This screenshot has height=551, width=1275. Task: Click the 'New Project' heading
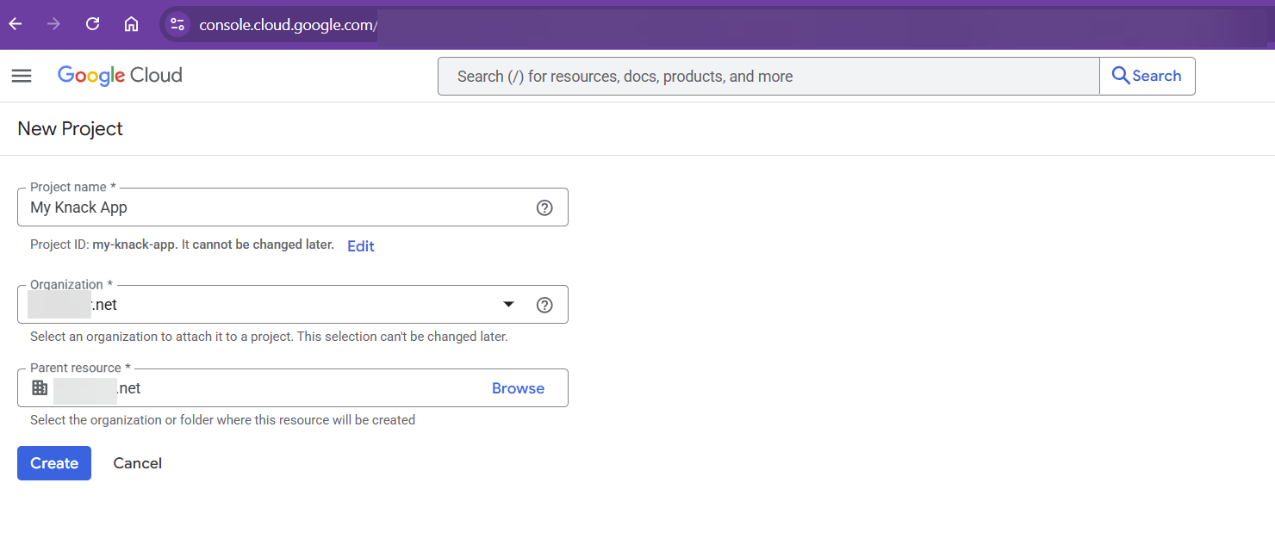[71, 128]
